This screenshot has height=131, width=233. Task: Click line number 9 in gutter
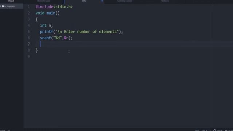click(29, 57)
